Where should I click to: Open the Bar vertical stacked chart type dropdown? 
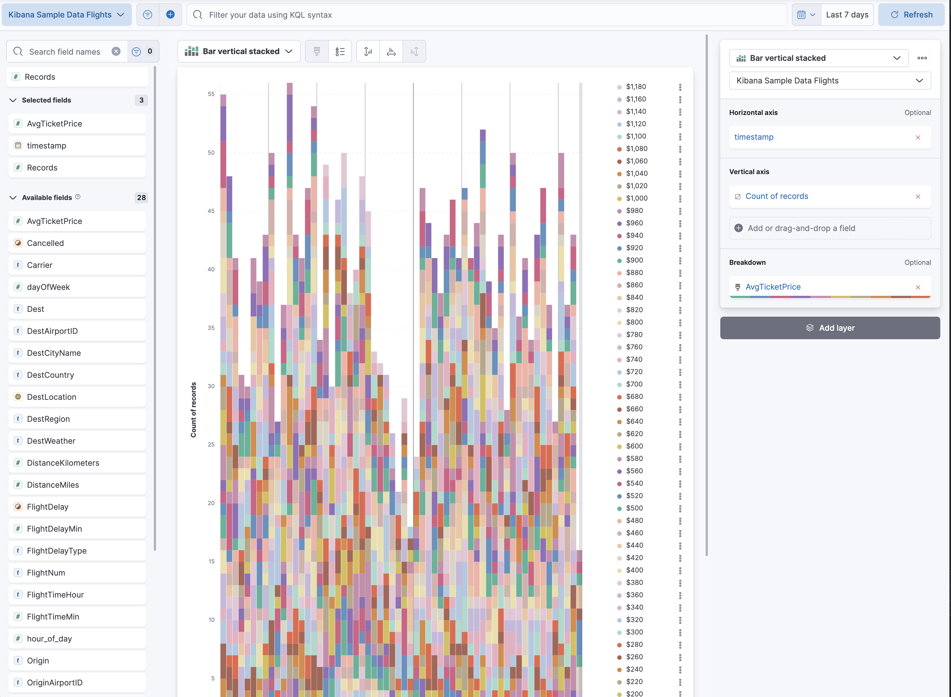(x=239, y=51)
